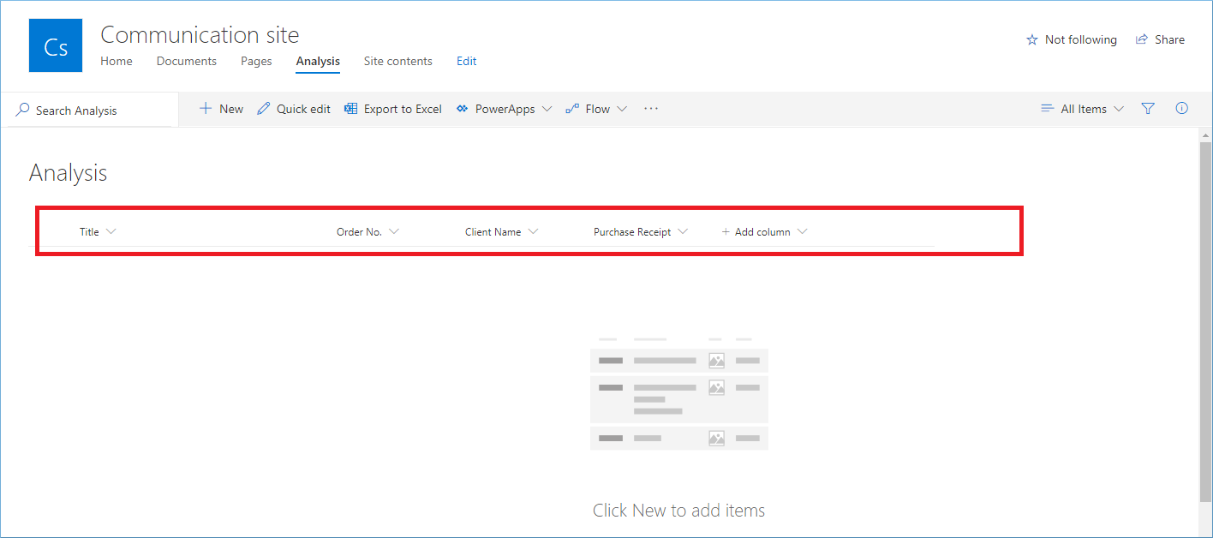Switch to the Documents tab
Viewport: 1213px width, 538px height.
(x=186, y=61)
